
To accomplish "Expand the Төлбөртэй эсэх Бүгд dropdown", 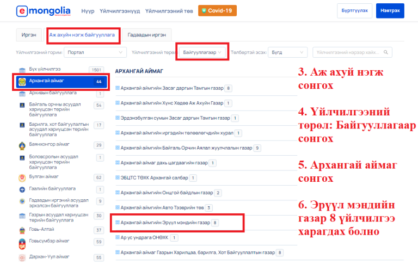I will point(288,52).
